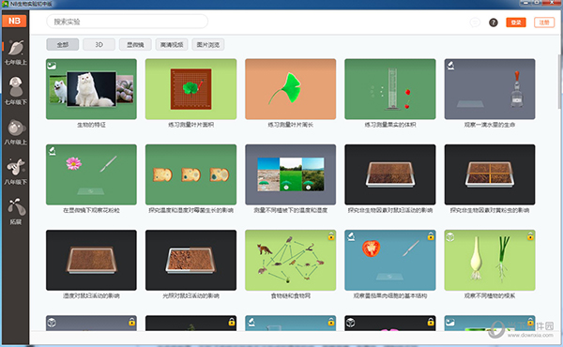Open the 温度对鼠妇活动的影响 thumbnail
Screen dimensions: 563x347
(91, 260)
